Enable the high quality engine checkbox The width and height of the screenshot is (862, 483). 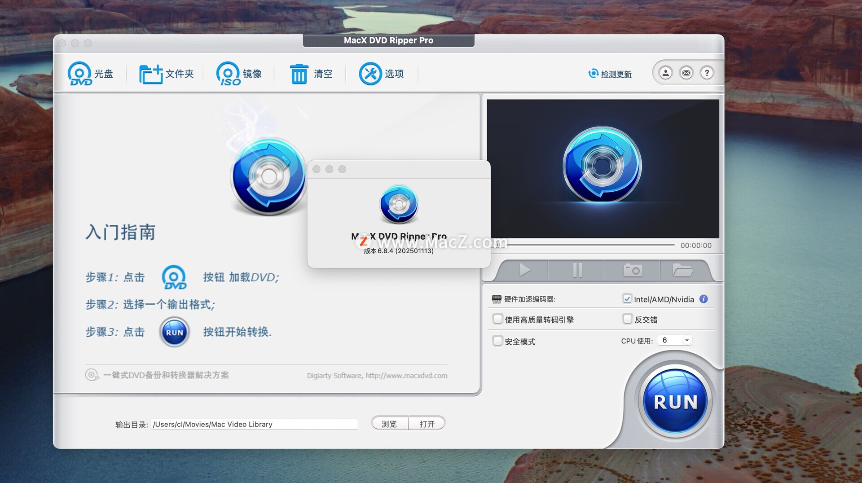click(x=497, y=319)
